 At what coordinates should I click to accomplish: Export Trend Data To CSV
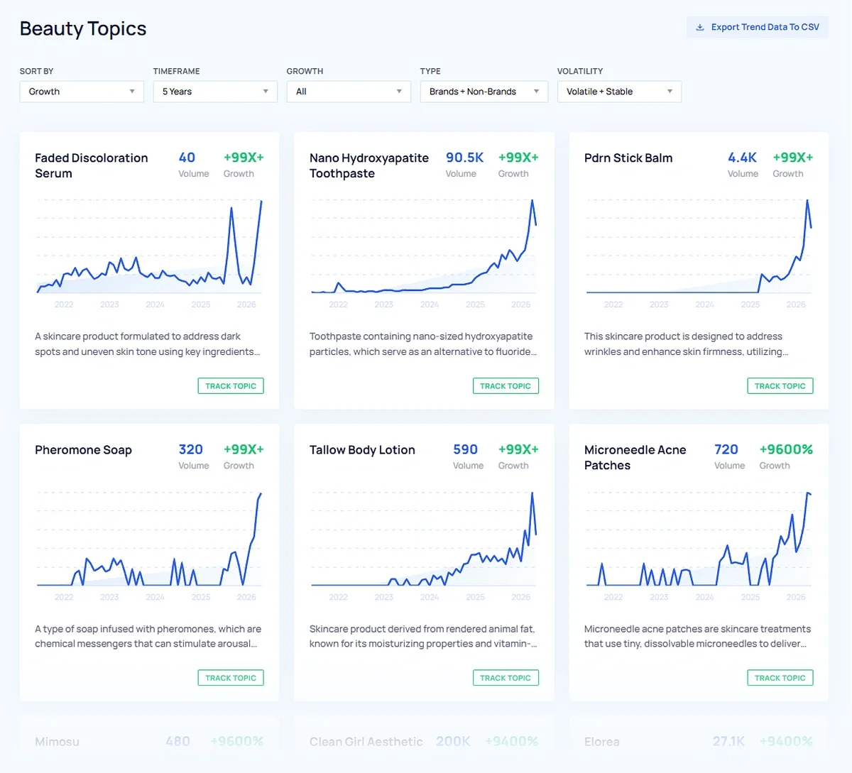click(x=757, y=27)
